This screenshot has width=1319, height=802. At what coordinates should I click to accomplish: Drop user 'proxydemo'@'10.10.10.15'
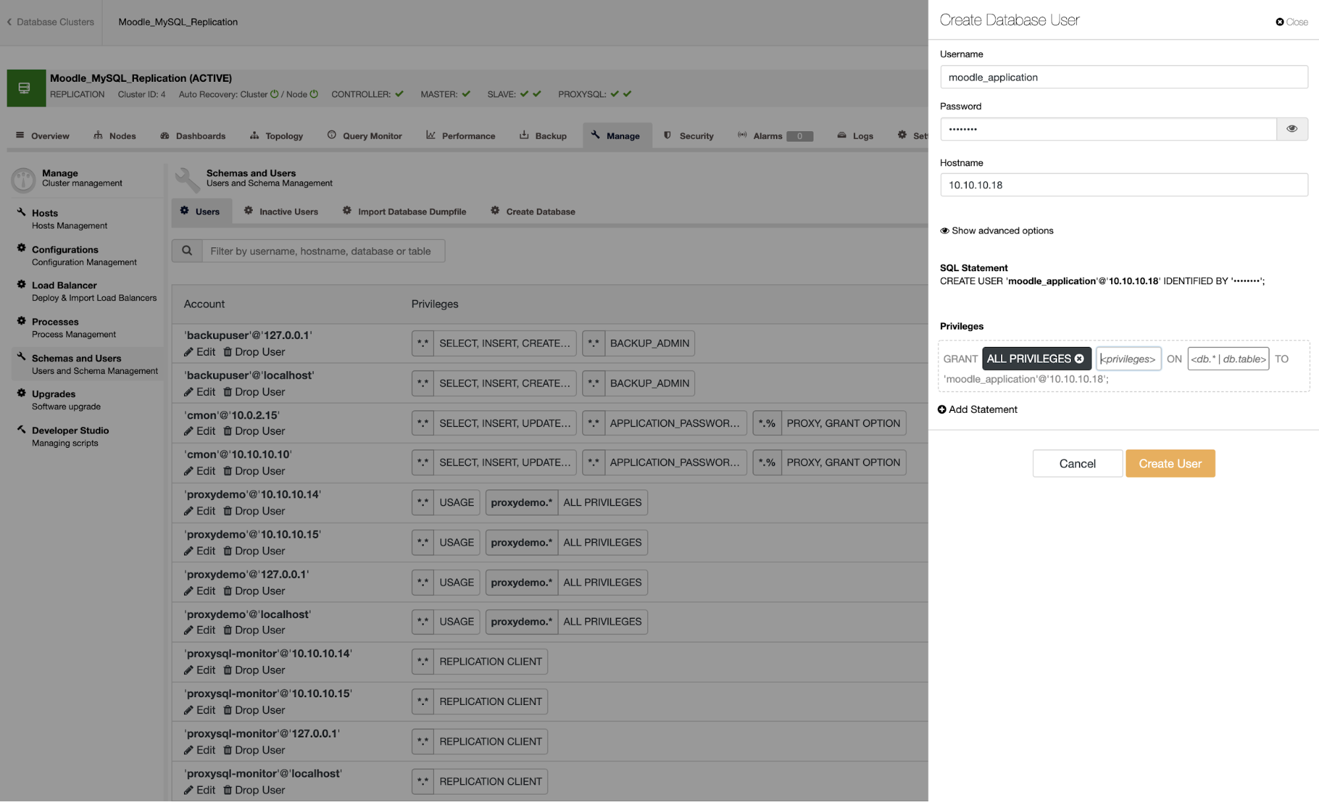pos(255,551)
